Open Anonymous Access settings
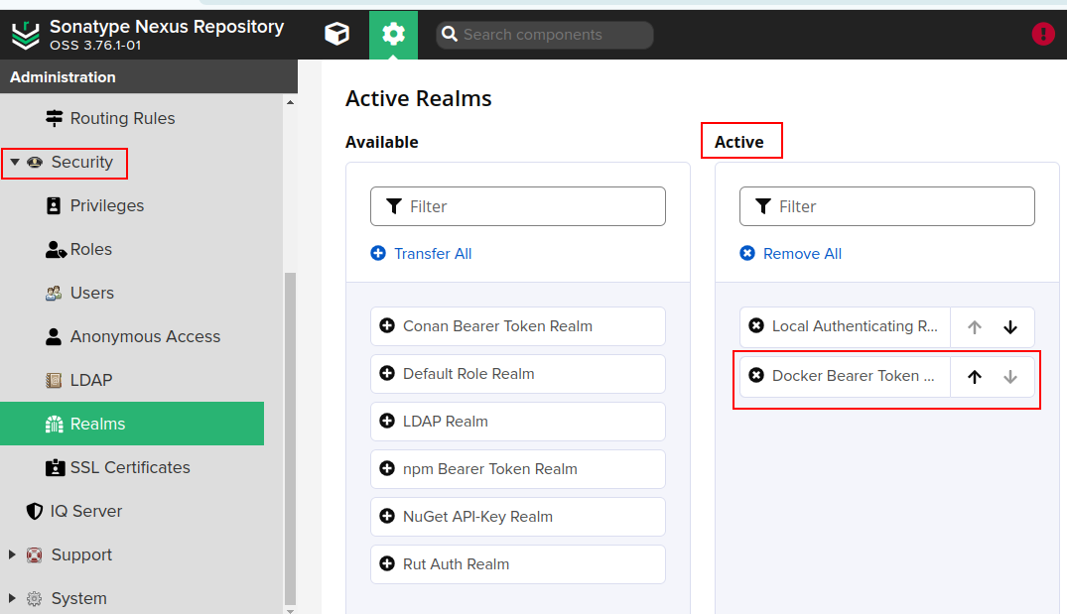Screen dimensions: 1067x614 [x=145, y=336]
